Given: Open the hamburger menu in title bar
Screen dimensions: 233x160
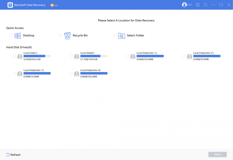Looking at the screenshot, I should point(205,5).
